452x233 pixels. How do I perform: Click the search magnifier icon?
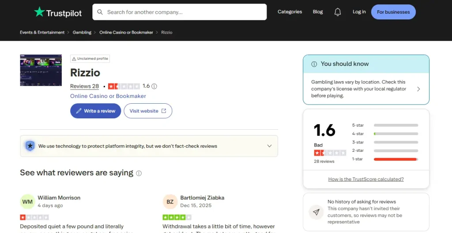pyautogui.click(x=100, y=12)
